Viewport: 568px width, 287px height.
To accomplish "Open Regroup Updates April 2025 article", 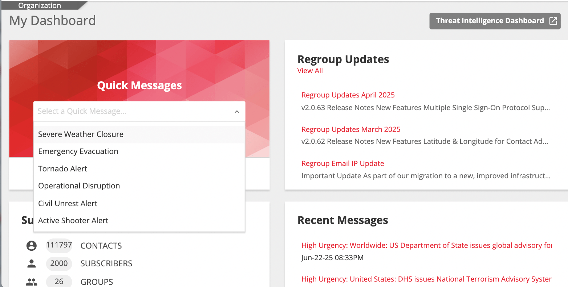I will [x=348, y=95].
